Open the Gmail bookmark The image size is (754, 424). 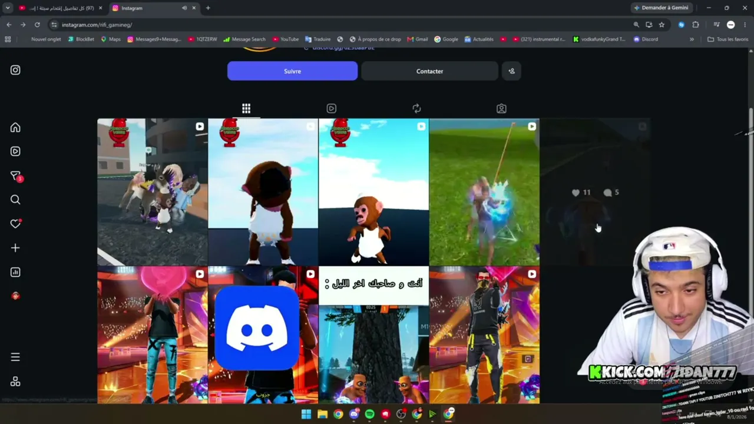(418, 39)
